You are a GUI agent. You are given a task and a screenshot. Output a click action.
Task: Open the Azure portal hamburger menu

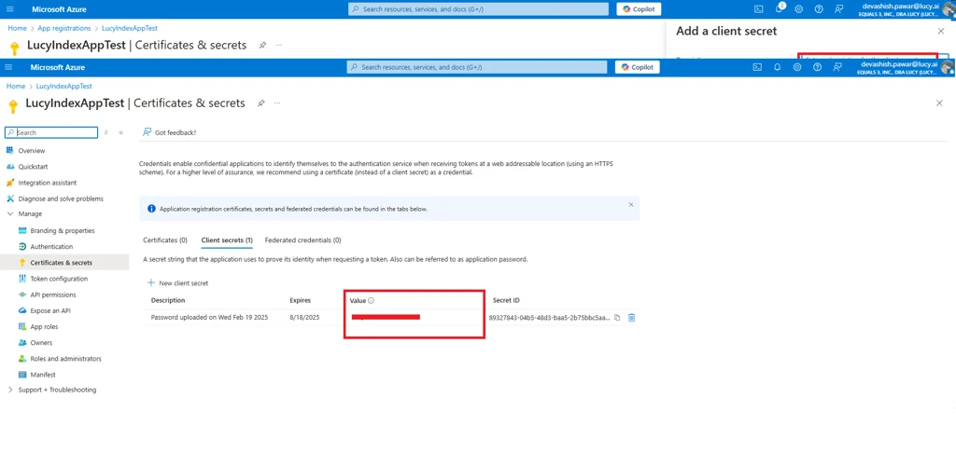click(9, 67)
